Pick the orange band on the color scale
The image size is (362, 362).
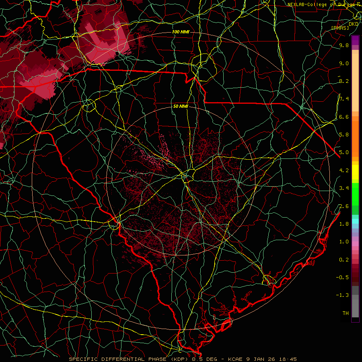coord(355,138)
